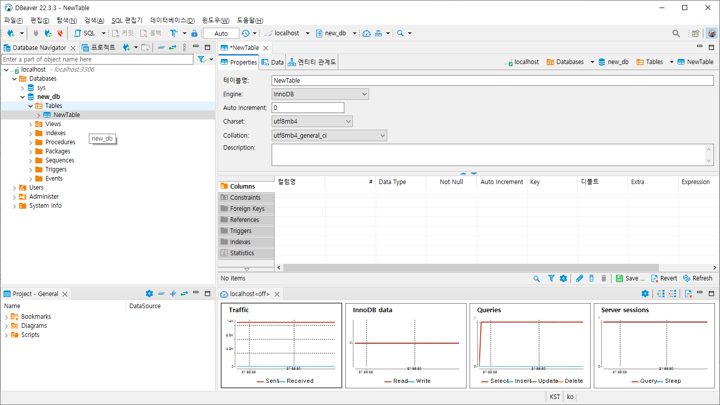The height and width of the screenshot is (405, 720).
Task: Expand the Views folder in tree
Action: [x=31, y=124]
